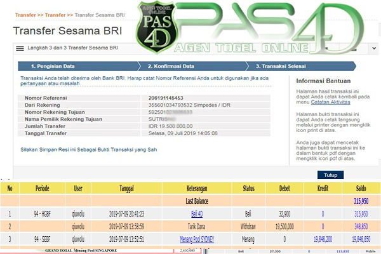This screenshot has width=381, height=254.
Task: Click the Tarik Dana description cell
Action: tap(197, 227)
